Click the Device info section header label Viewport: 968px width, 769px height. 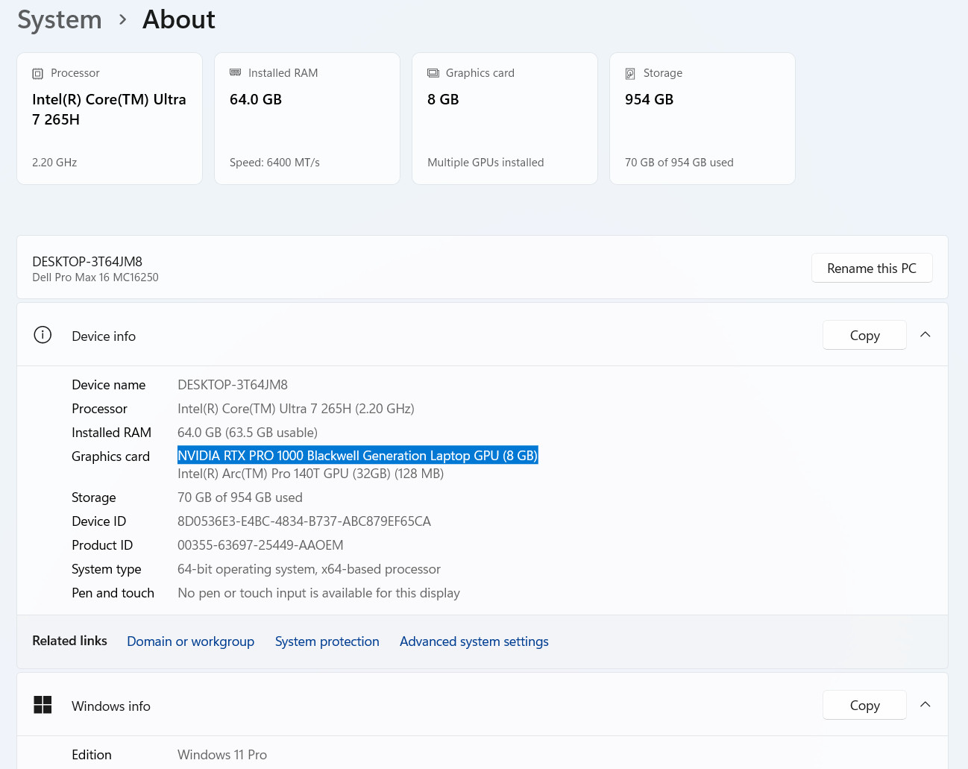click(x=104, y=336)
